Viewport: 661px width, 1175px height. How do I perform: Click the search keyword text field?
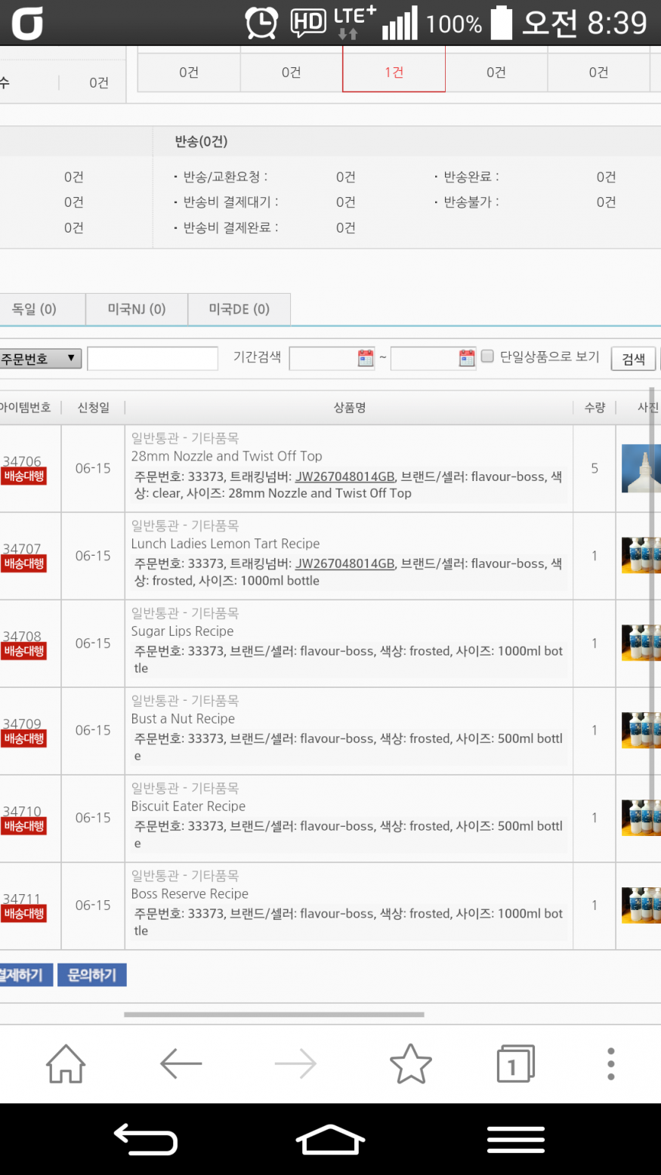[x=153, y=359]
